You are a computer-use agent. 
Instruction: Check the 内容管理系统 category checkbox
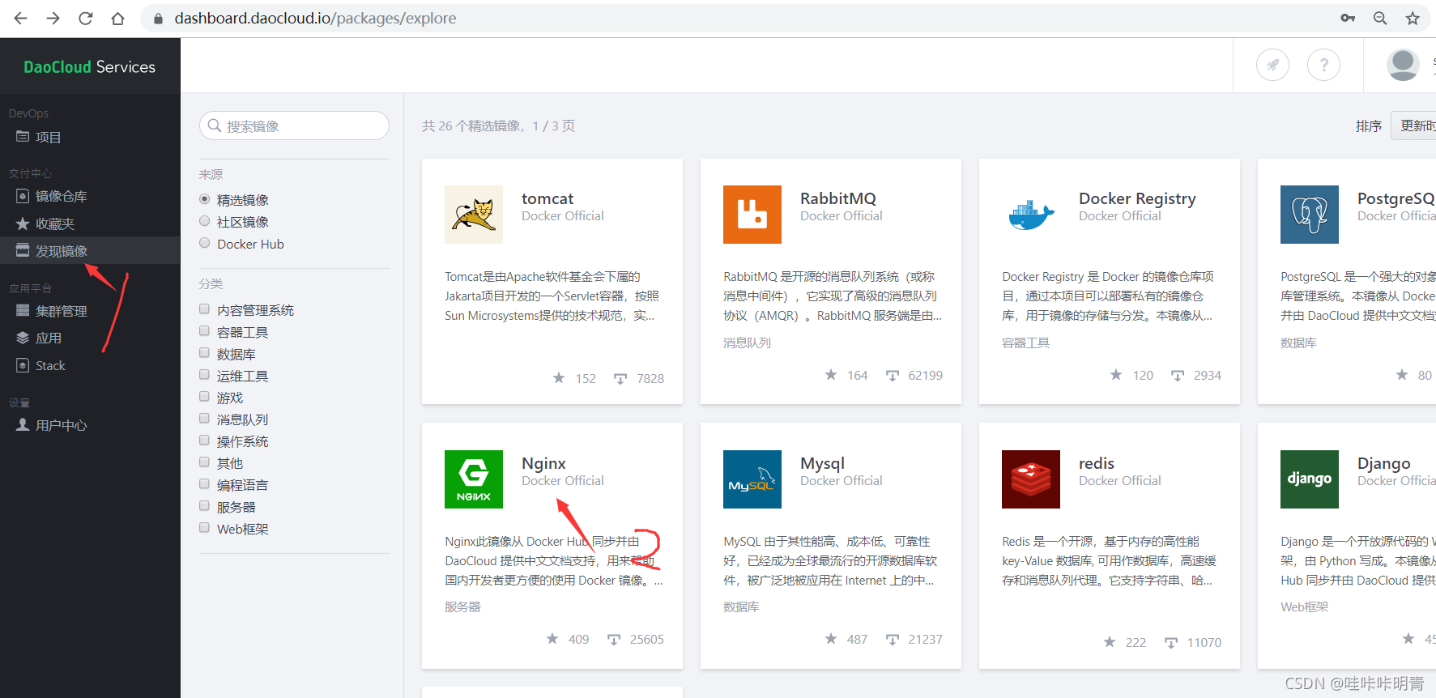click(205, 309)
